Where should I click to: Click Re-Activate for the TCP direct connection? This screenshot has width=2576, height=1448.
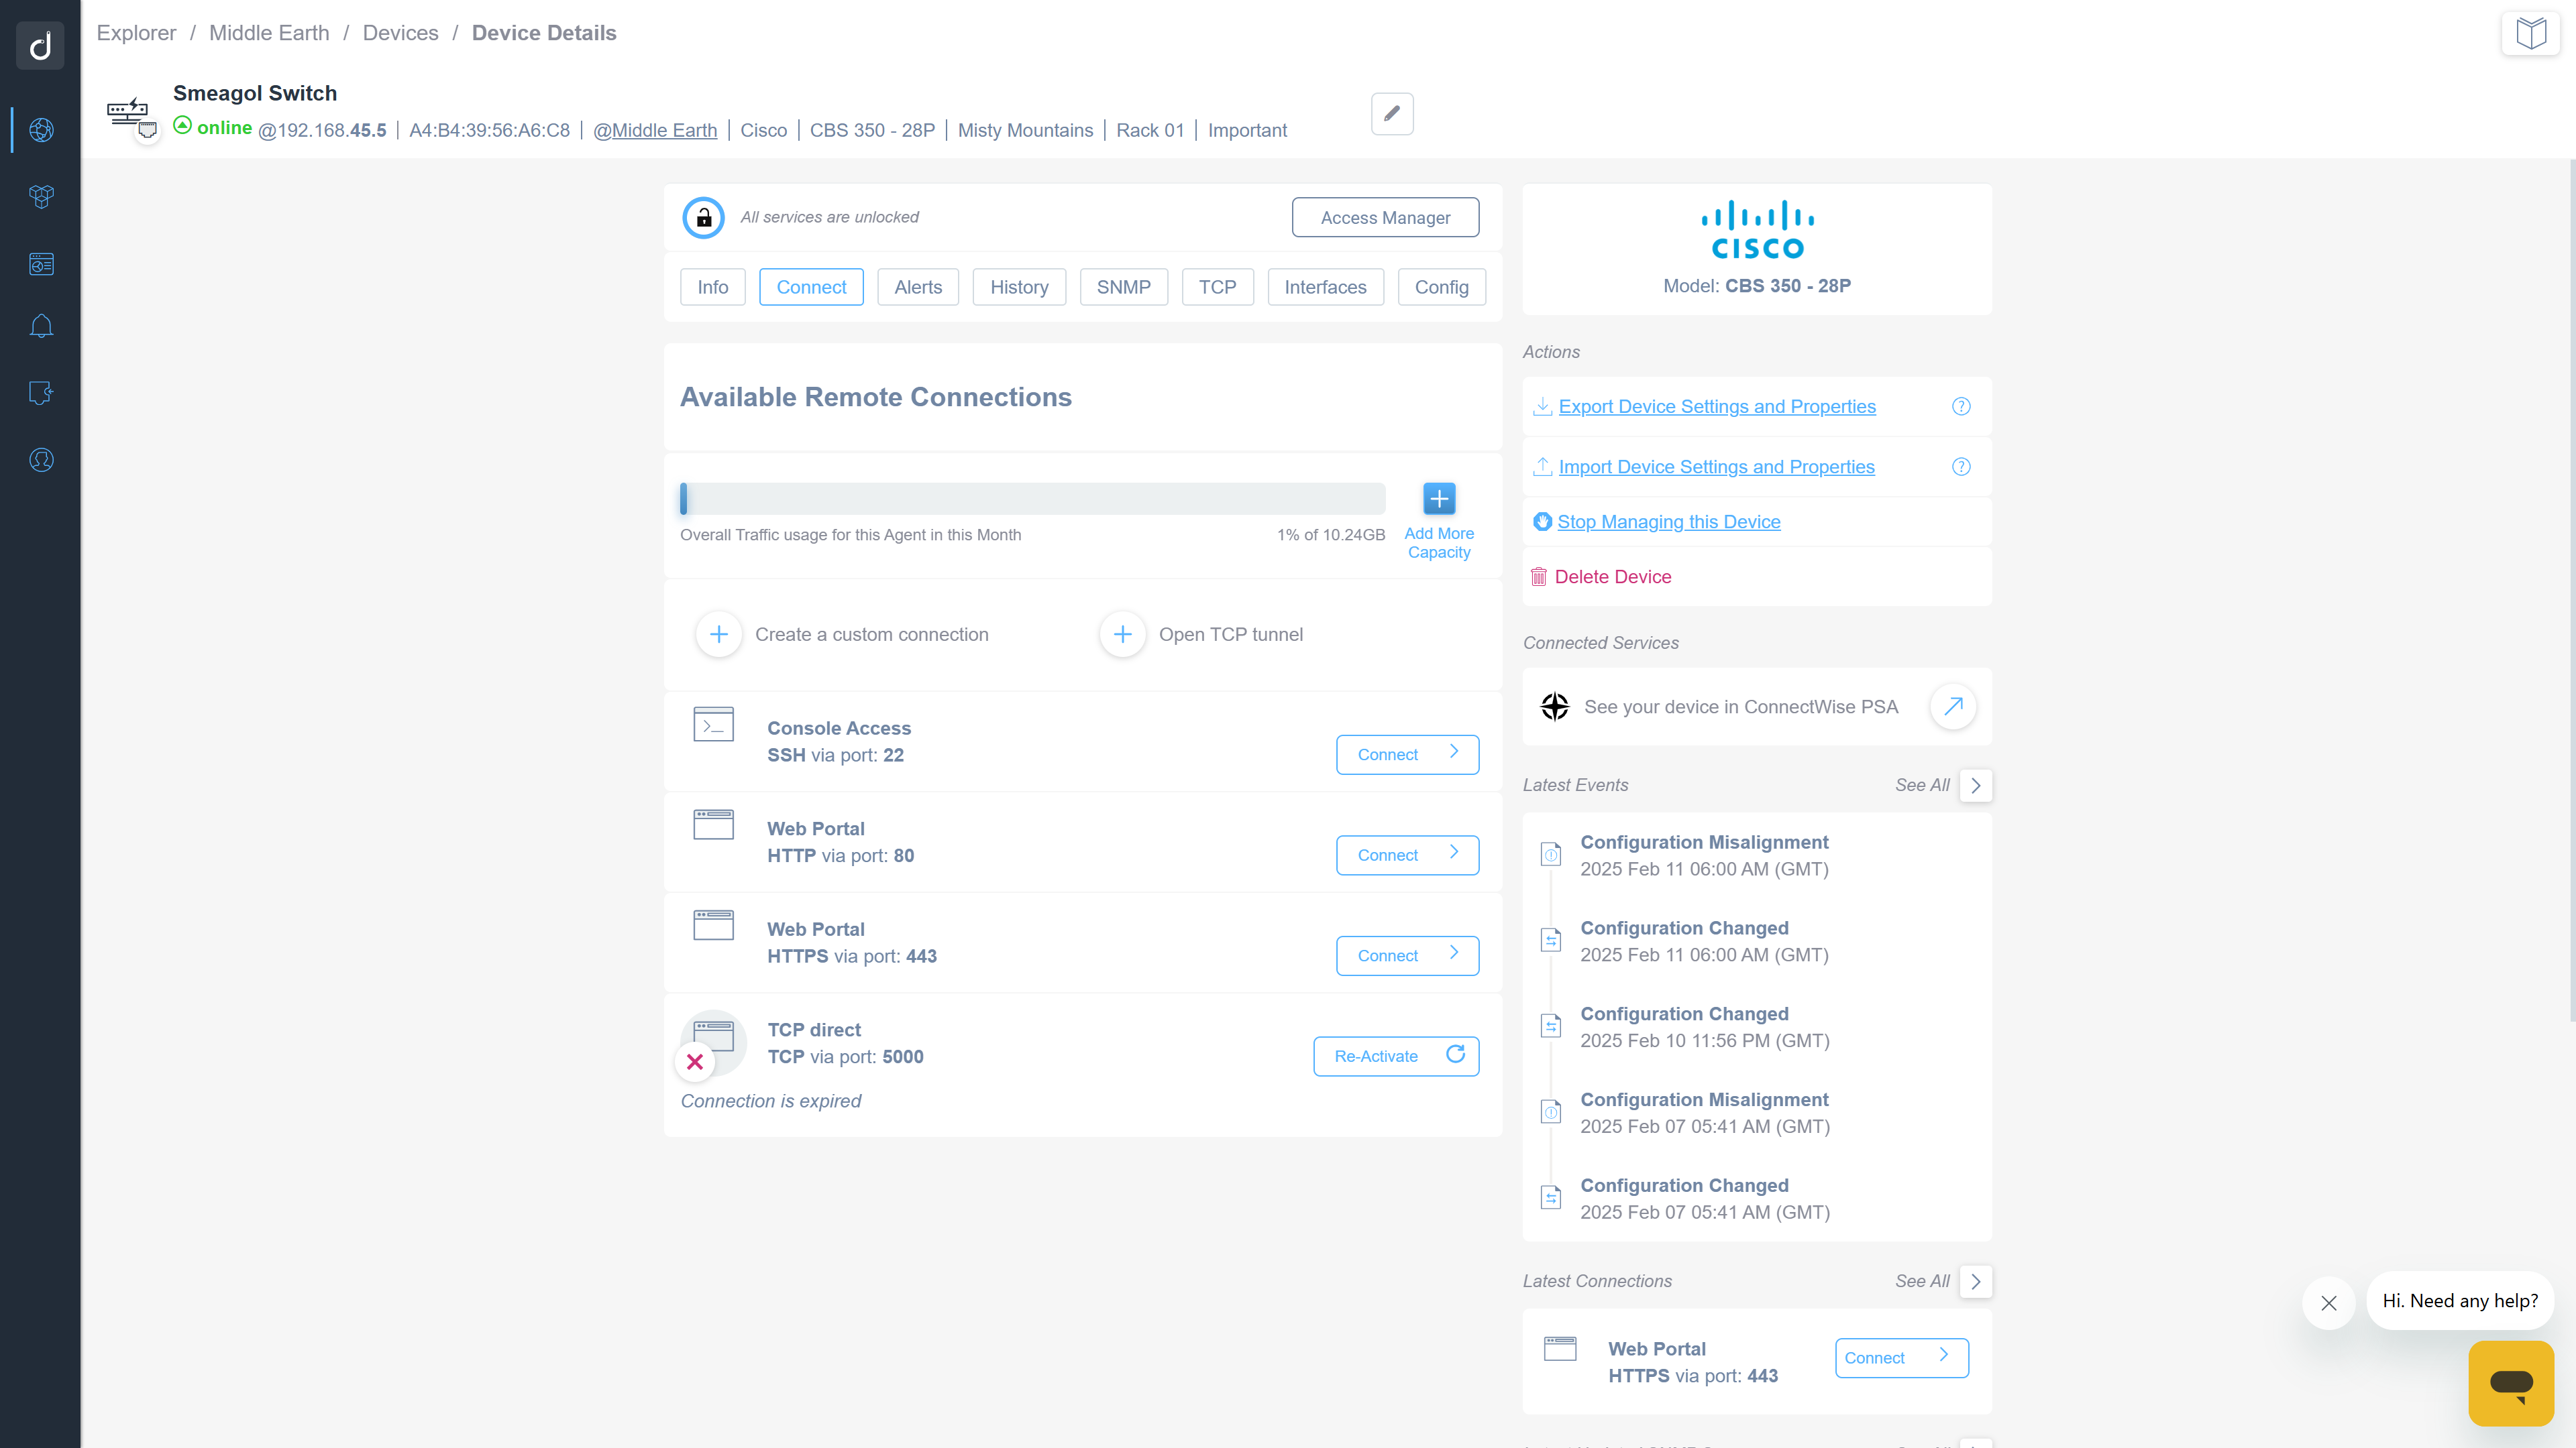[x=1395, y=1057]
